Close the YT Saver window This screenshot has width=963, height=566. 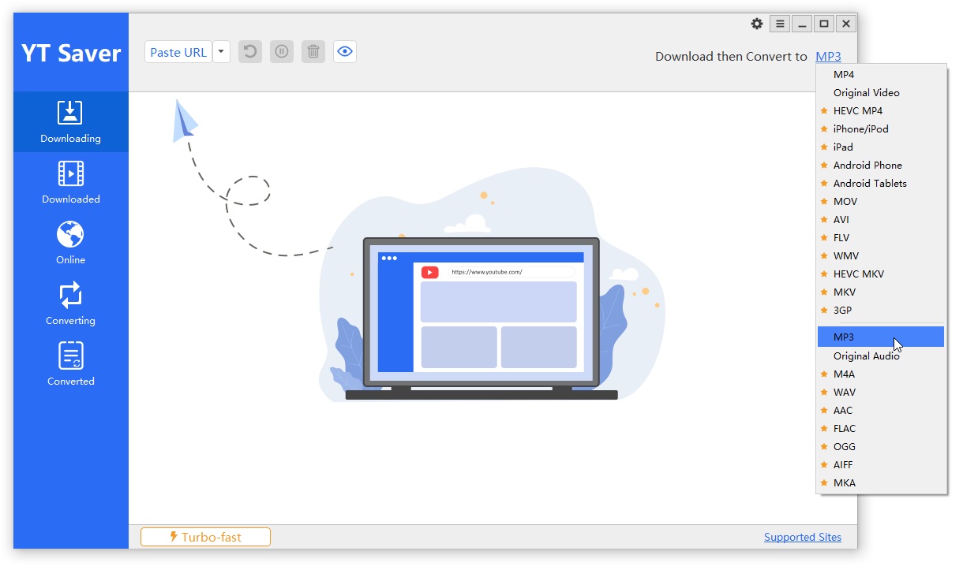(x=846, y=24)
